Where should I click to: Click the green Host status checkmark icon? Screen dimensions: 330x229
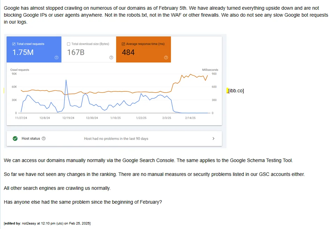15,138
